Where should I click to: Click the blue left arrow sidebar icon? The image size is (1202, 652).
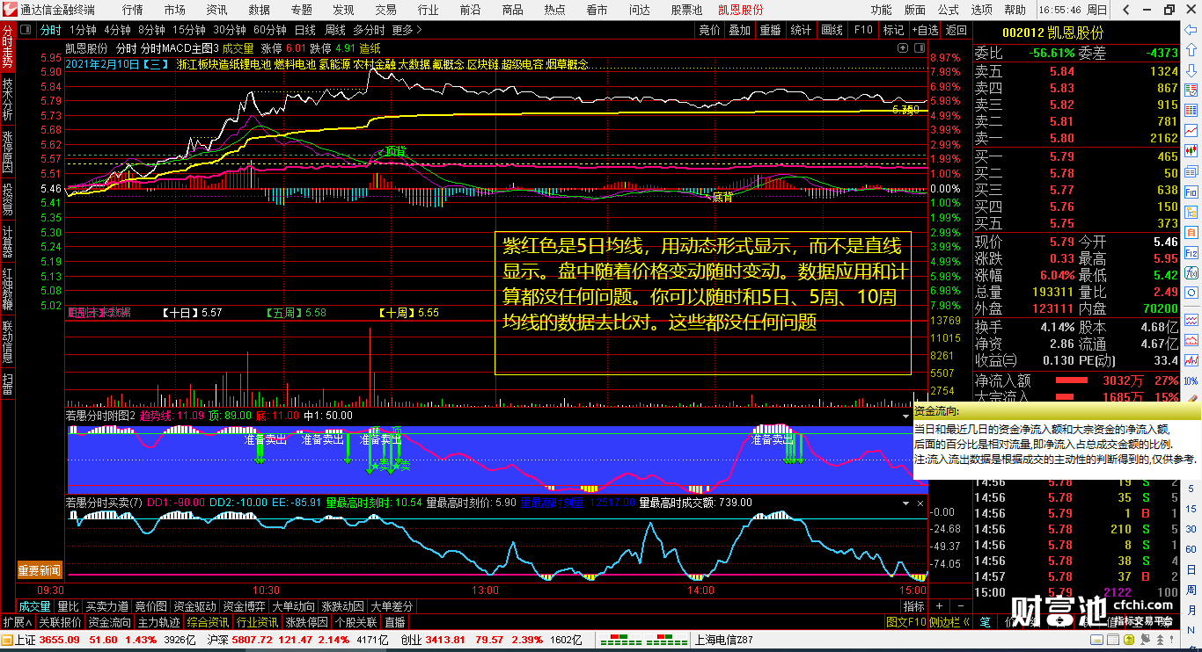(1191, 30)
